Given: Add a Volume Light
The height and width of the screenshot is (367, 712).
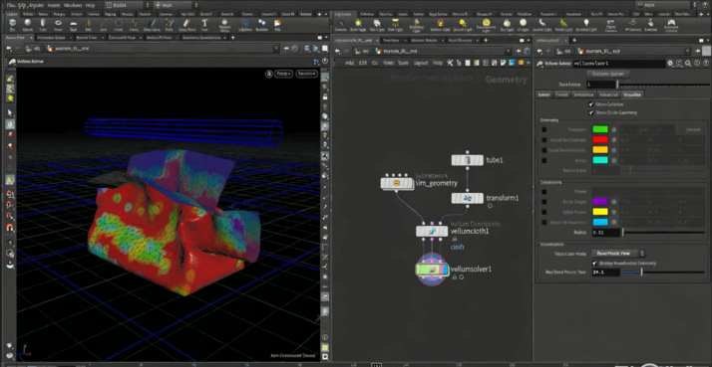Looking at the screenshot, I should (440, 25).
